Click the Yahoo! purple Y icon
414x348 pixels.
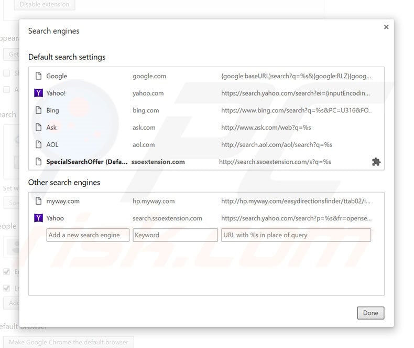tap(39, 93)
